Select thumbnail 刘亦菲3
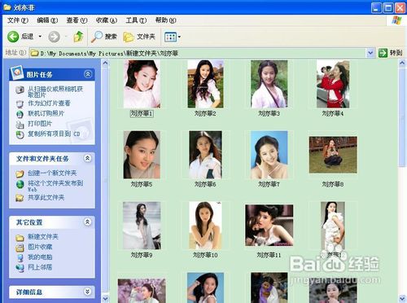This screenshot has height=303, width=407. (x=269, y=84)
